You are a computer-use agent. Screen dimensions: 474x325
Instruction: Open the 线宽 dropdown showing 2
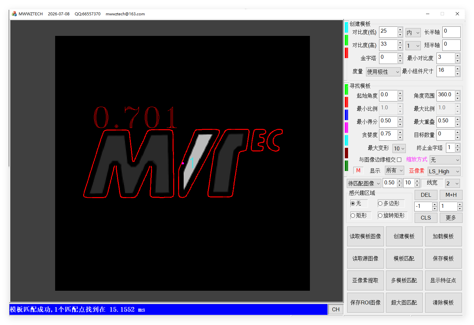[453, 183]
